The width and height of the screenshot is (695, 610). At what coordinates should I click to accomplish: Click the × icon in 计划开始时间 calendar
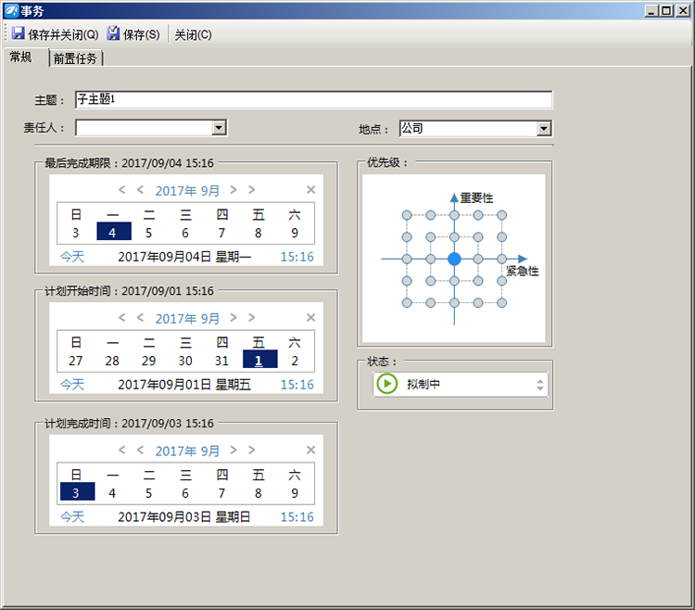pyautogui.click(x=310, y=318)
